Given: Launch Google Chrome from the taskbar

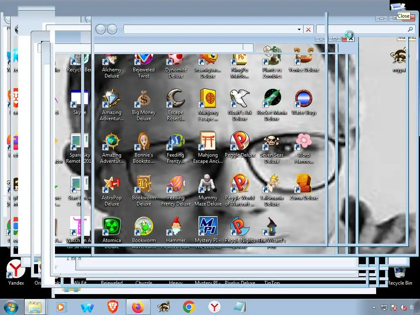Looking at the screenshot, I should click(x=189, y=307).
